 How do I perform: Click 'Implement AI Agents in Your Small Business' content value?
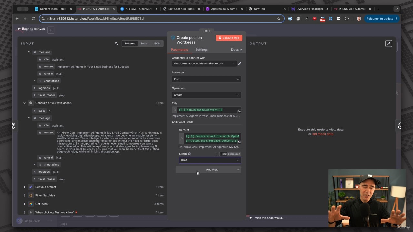(x=93, y=67)
